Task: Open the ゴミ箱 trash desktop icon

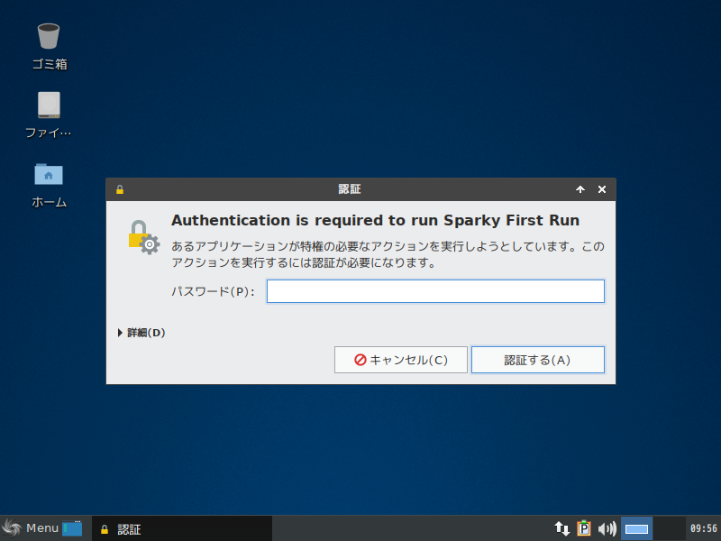Action: point(49,46)
